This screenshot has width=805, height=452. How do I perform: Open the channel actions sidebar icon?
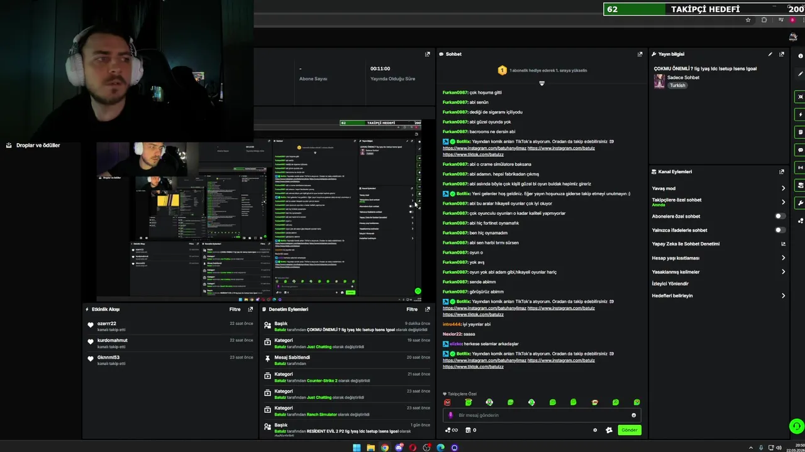click(x=800, y=185)
